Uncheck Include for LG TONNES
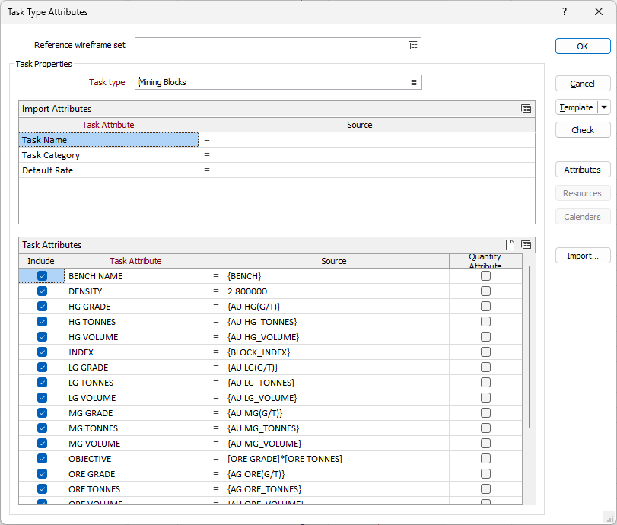Image resolution: width=617 pixels, height=525 pixels. tap(42, 383)
